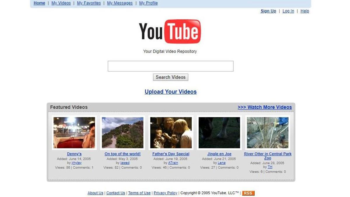Screen dimensions: 350x197
Task: Open uploader jrhyley's profile link
Action: [x=77, y=163]
